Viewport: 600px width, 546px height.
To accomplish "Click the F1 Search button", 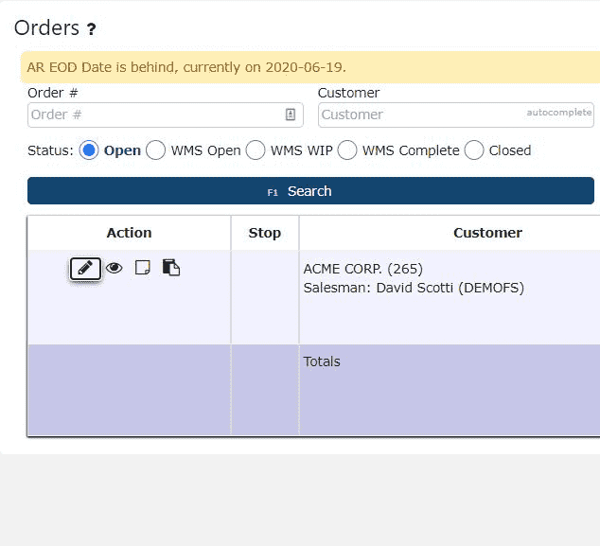I will click(310, 190).
